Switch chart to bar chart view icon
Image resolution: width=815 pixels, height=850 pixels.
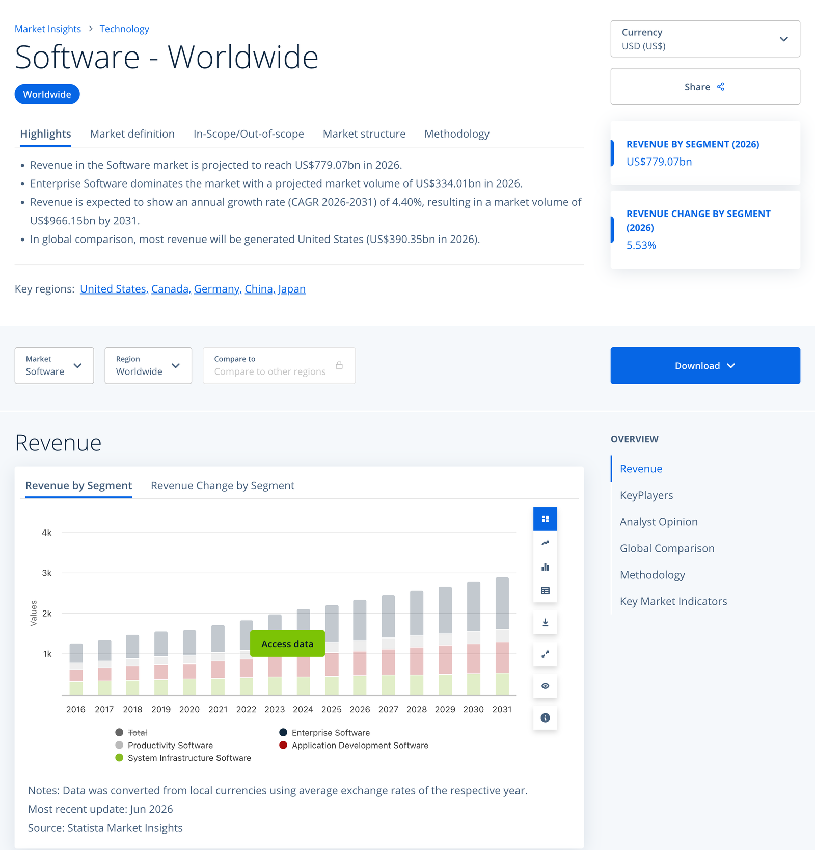(545, 567)
